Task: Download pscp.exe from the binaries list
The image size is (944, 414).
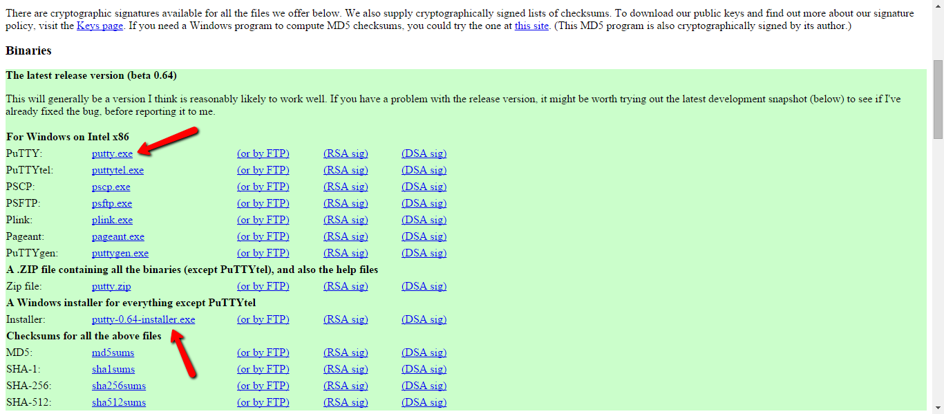Action: tap(111, 187)
